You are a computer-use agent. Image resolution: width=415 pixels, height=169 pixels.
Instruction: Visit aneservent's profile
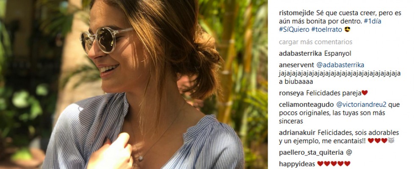tap(296, 65)
